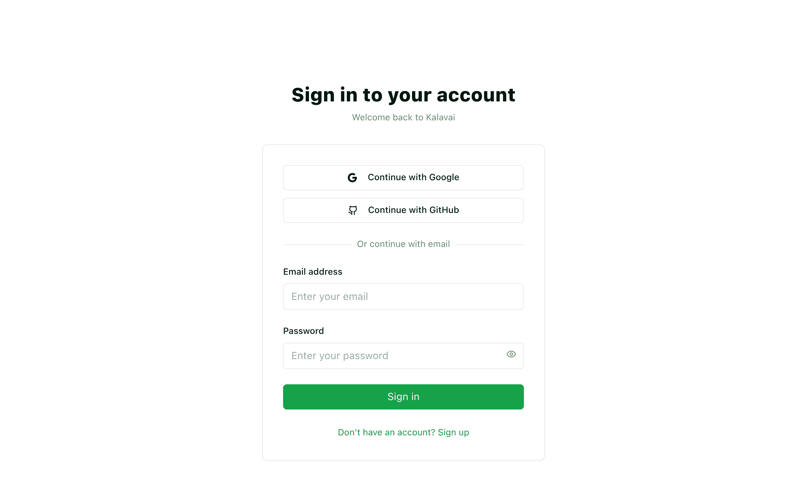Open the Don't have an account? Sign up link
807x504 pixels.
[403, 432]
